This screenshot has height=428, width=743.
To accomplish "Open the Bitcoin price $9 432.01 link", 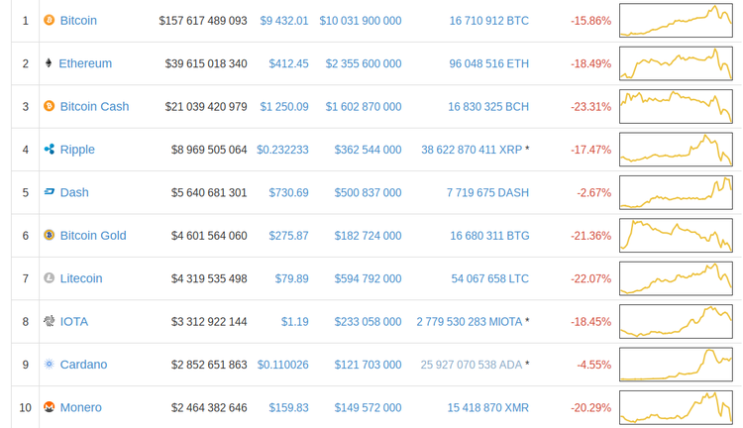I will (284, 21).
